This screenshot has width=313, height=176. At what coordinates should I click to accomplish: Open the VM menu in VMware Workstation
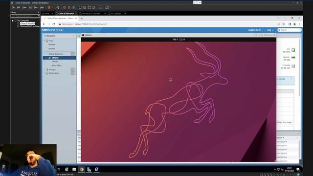pos(30,7)
